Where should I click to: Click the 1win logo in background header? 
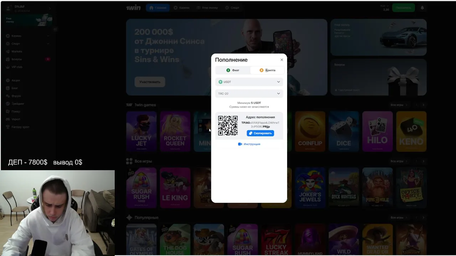tap(133, 7)
